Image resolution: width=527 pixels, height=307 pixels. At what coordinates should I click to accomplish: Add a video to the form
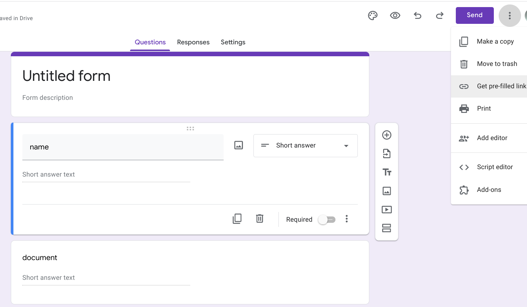[387, 209]
